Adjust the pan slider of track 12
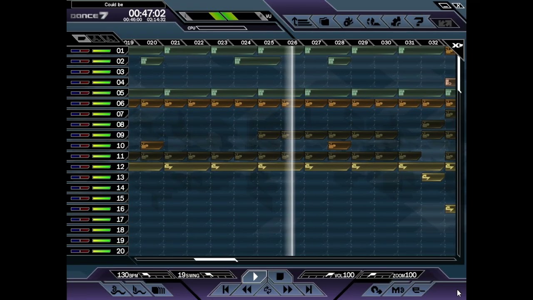The image size is (533, 300). coord(80,167)
